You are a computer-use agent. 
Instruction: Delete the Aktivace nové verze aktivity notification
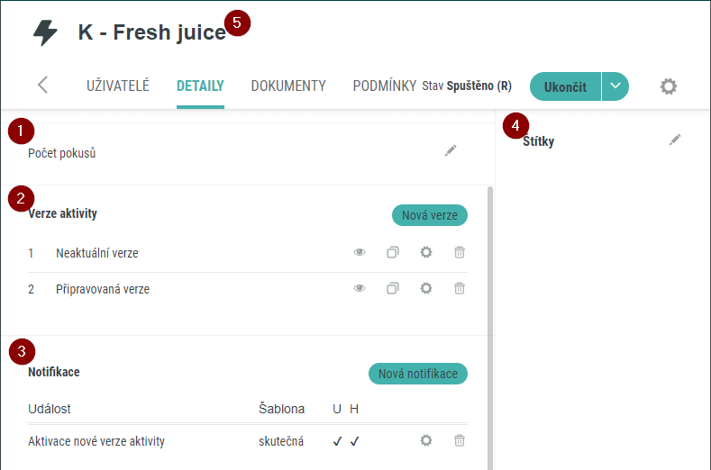[x=460, y=440]
